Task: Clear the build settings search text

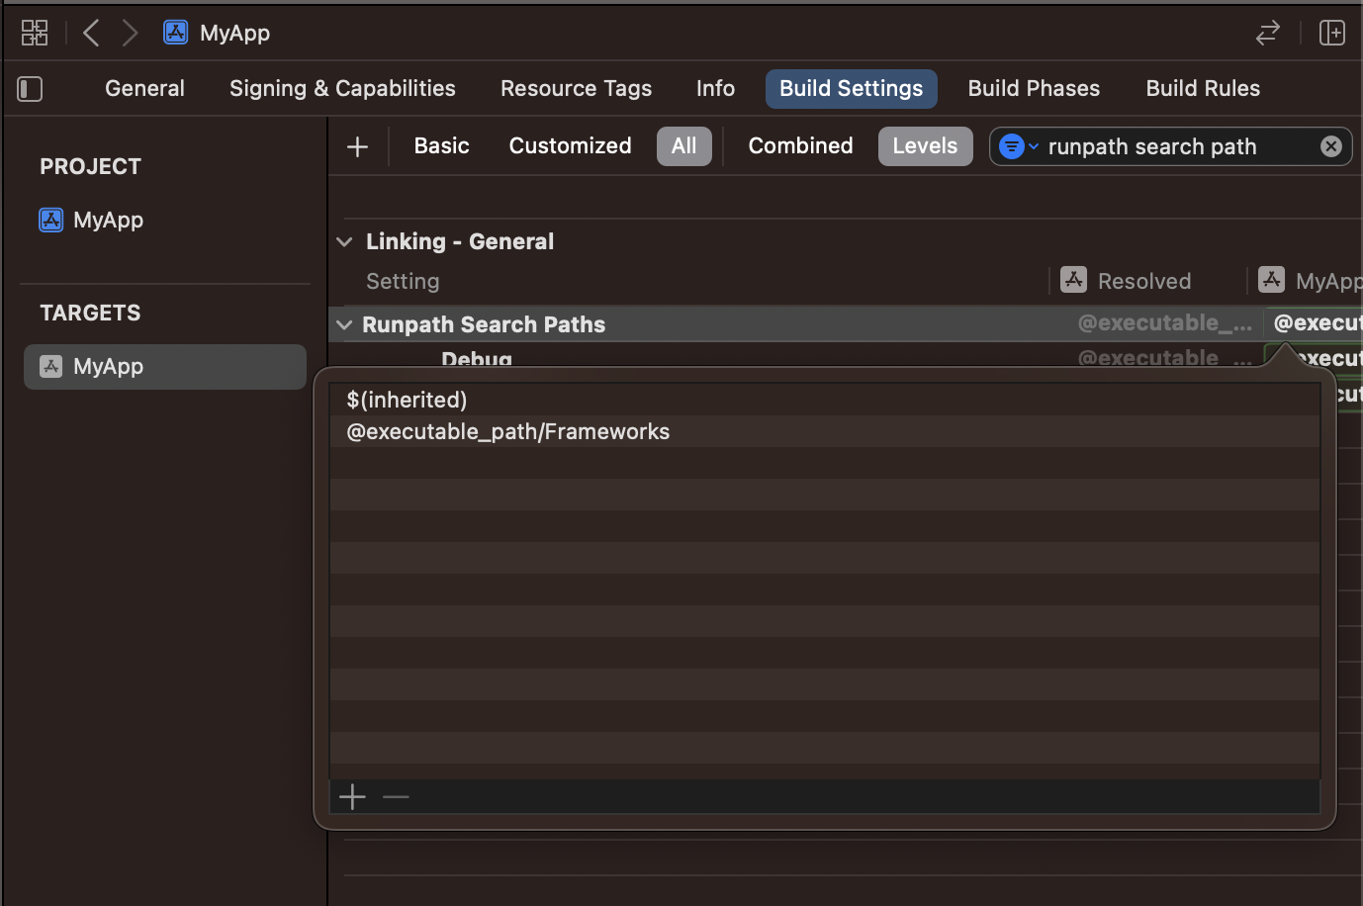Action: point(1331,146)
